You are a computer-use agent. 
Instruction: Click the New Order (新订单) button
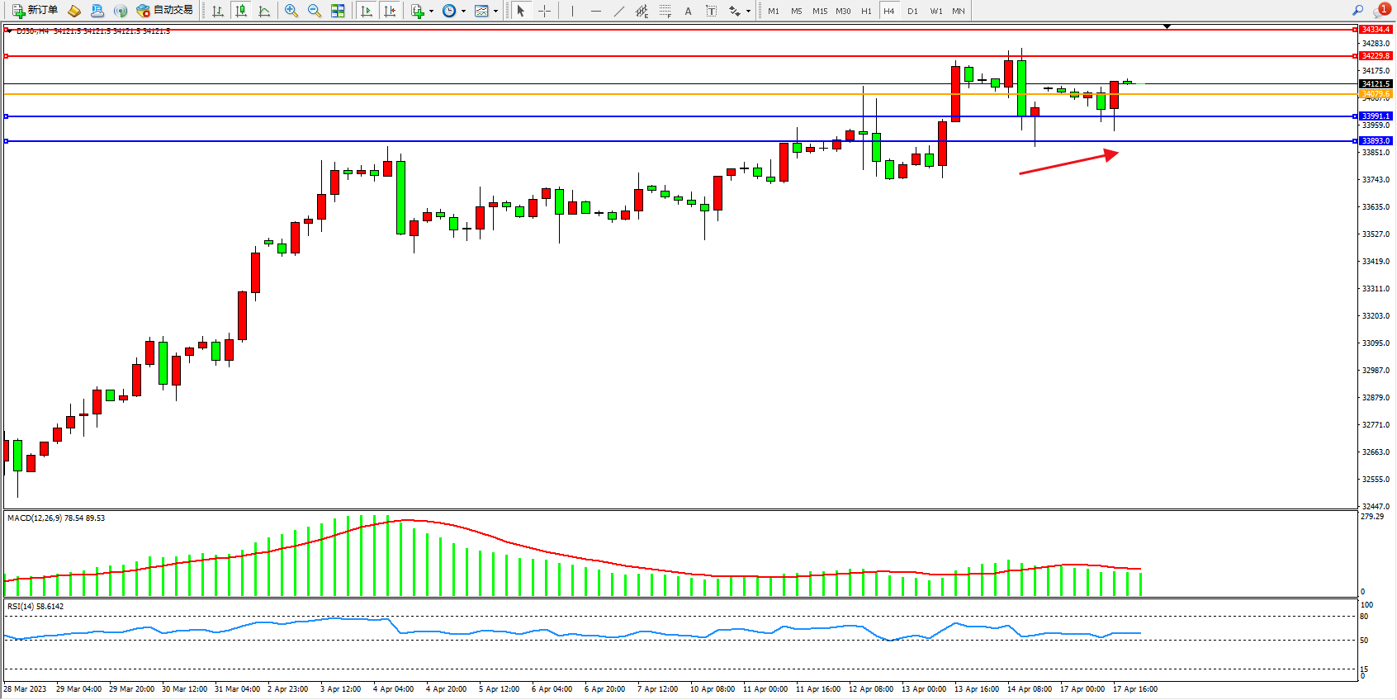(x=35, y=11)
